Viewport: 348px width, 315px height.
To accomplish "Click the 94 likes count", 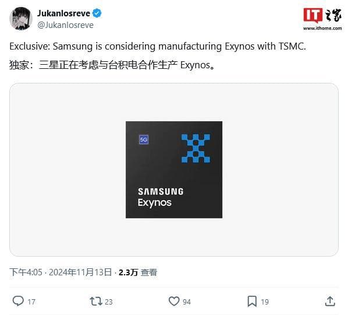I will tap(187, 302).
